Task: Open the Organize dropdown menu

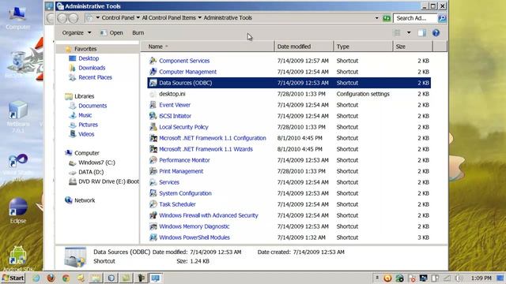Action: [77, 32]
